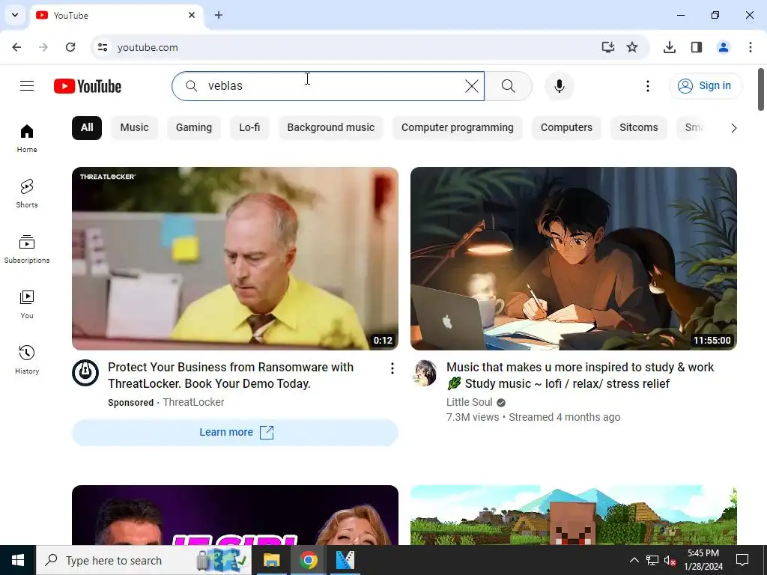Click the Windows taskbar search box
Screen dimensions: 767x575
[x=144, y=560]
